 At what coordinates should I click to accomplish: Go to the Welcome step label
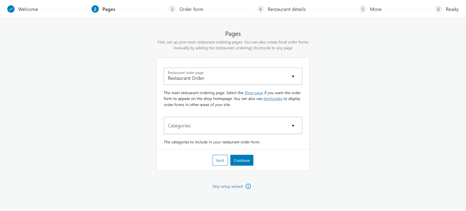(x=28, y=9)
